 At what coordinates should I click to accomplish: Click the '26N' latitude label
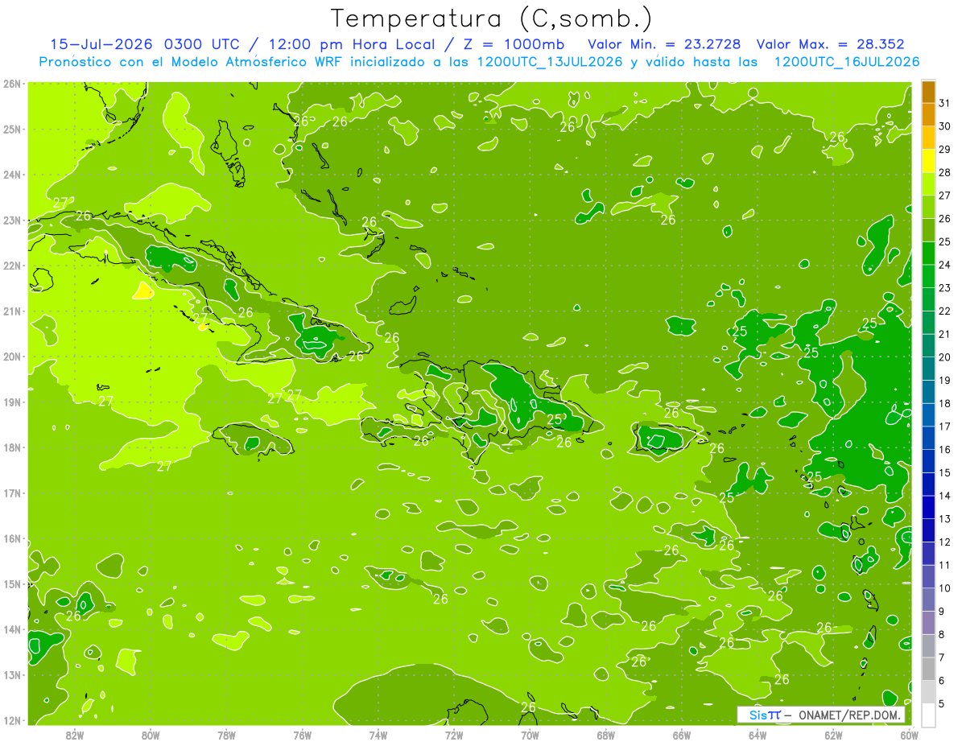(11, 83)
